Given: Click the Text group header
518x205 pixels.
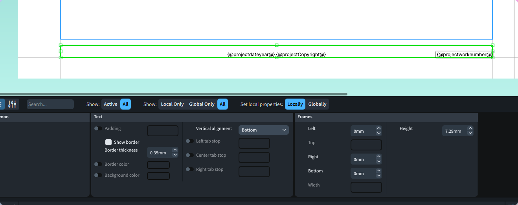Looking at the screenshot, I should coord(192,117).
